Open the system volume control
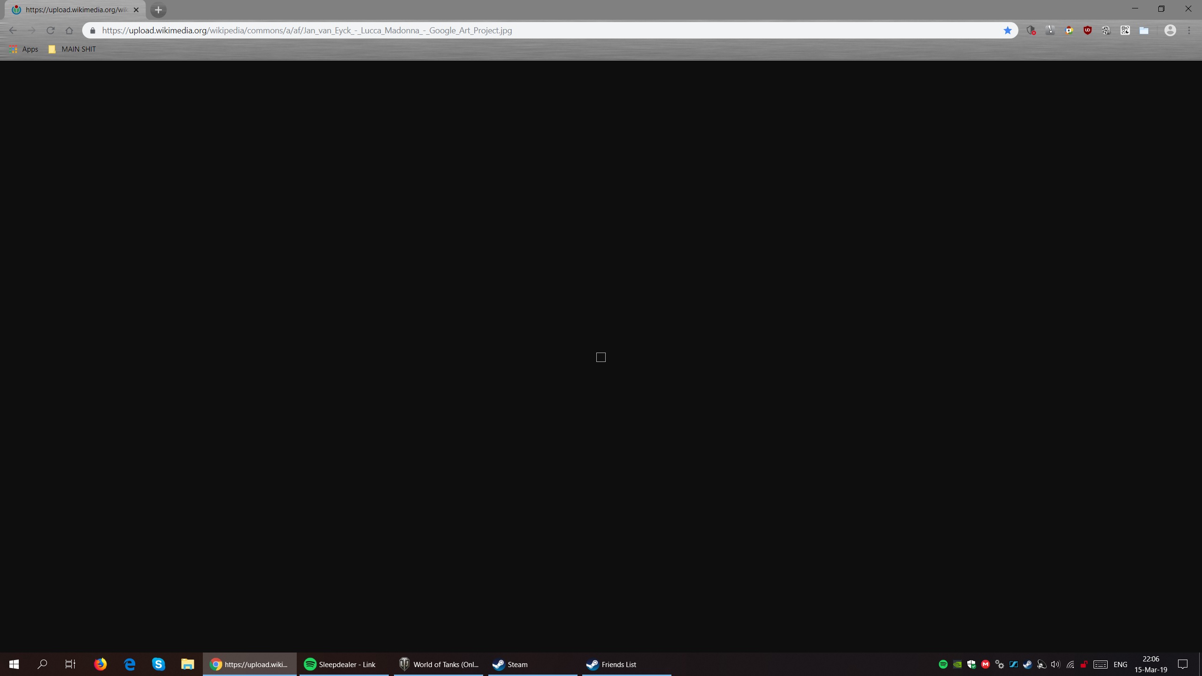Viewport: 1202px width, 676px height. [x=1056, y=664]
